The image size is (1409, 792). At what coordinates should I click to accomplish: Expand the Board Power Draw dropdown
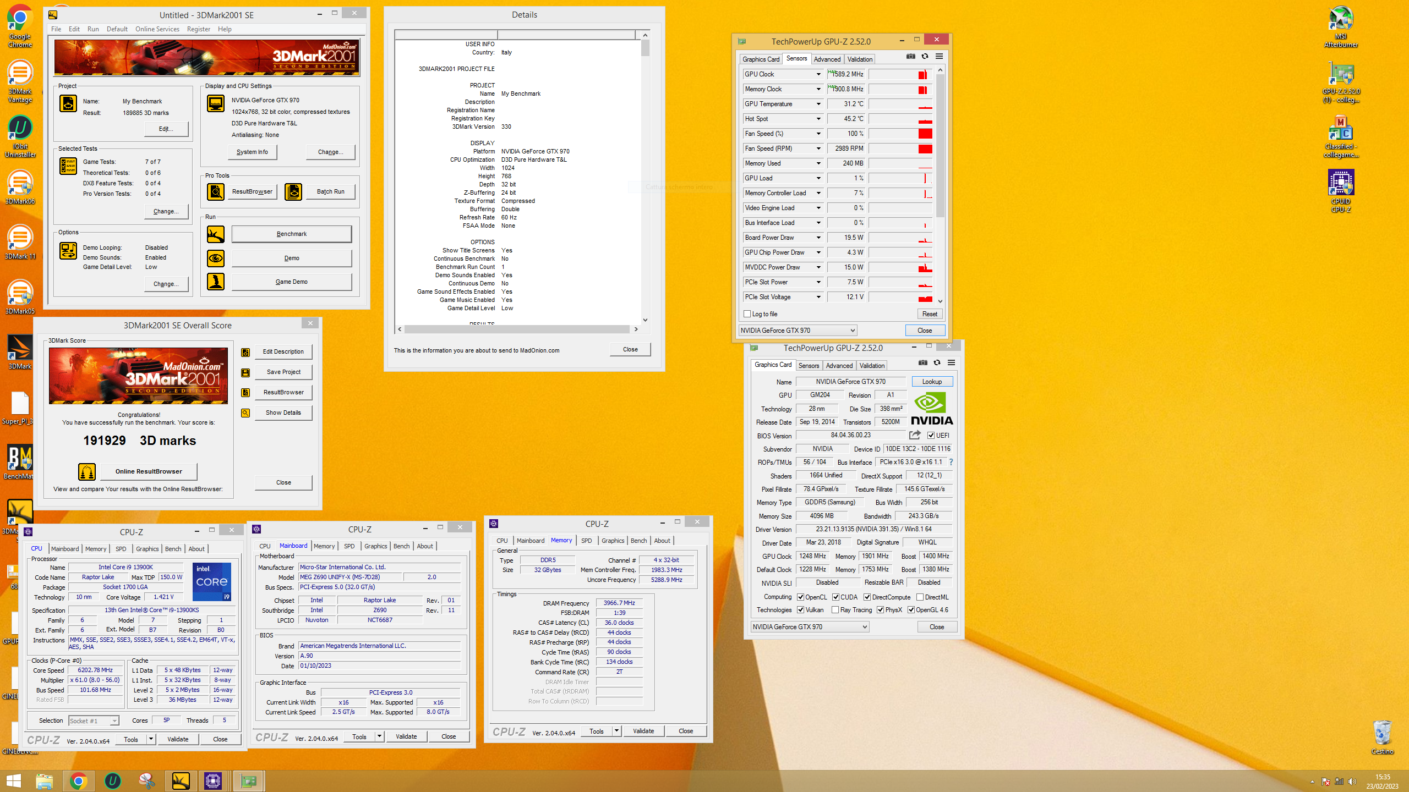click(818, 238)
